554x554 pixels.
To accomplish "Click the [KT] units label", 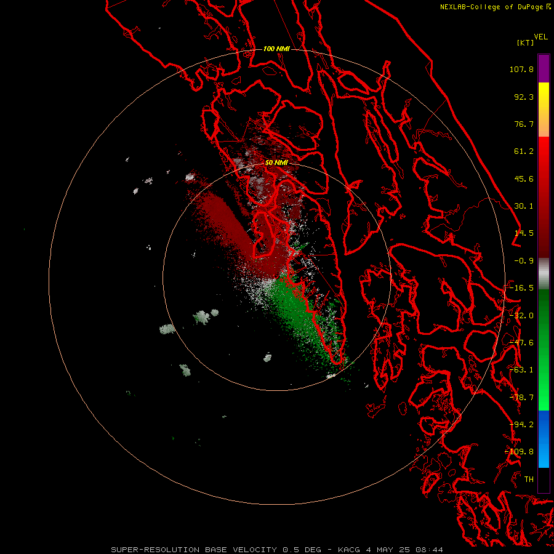I will [525, 42].
